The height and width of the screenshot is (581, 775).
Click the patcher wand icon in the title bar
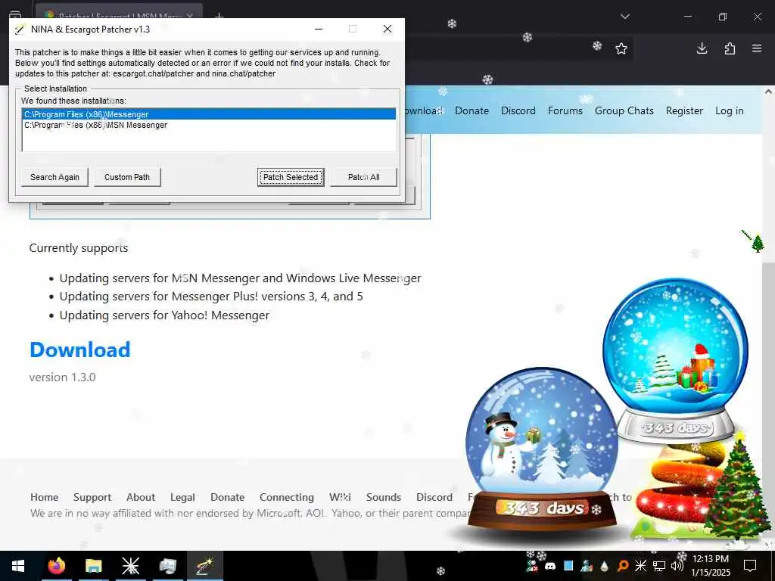point(19,30)
